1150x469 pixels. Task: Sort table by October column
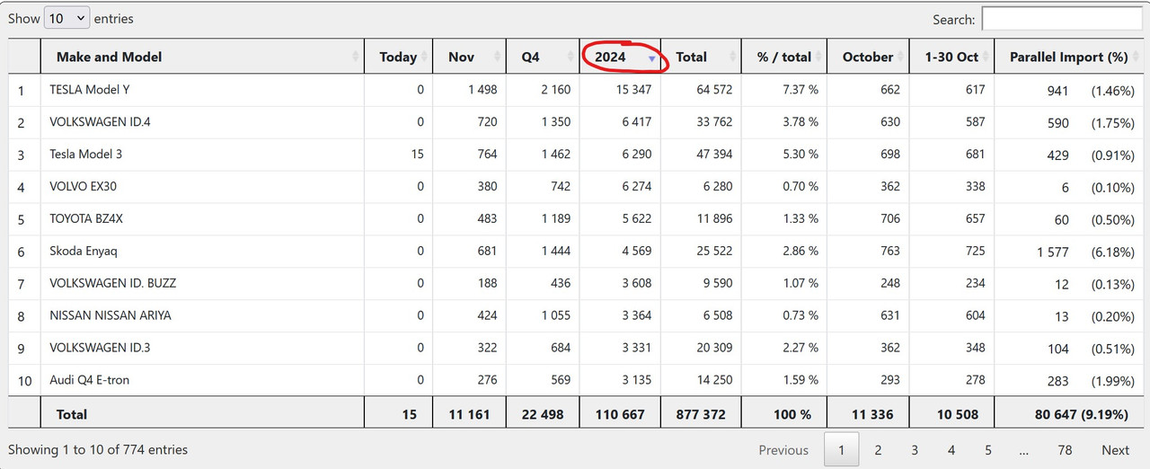[868, 57]
